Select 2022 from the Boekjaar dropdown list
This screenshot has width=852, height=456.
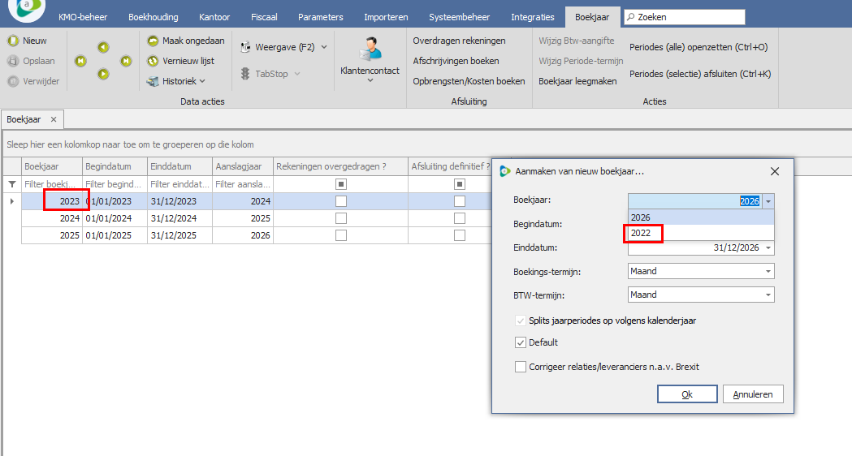pyautogui.click(x=642, y=234)
